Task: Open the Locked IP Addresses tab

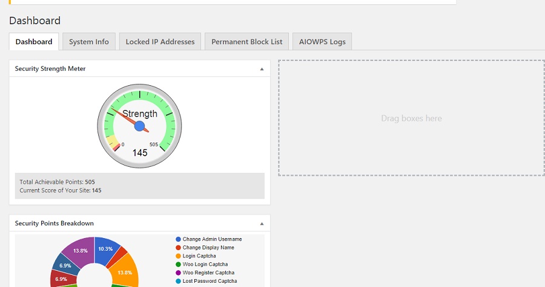Action: click(x=160, y=42)
